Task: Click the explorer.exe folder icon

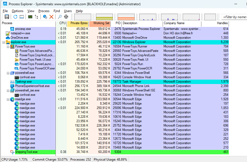Action: [8, 42]
